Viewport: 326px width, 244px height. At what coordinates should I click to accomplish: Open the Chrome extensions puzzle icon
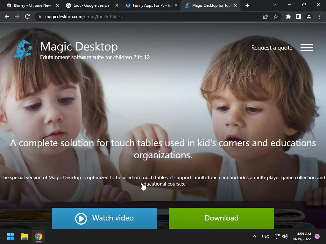[x=288, y=17]
